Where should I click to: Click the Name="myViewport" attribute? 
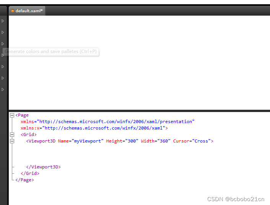[x=81, y=141]
